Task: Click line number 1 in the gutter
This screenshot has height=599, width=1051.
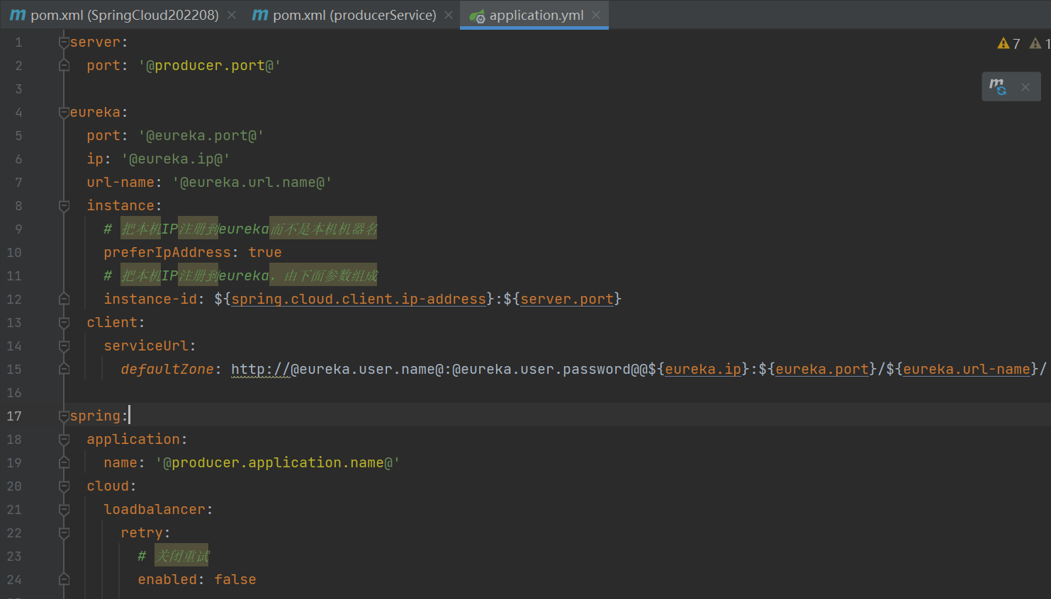Action: point(18,42)
